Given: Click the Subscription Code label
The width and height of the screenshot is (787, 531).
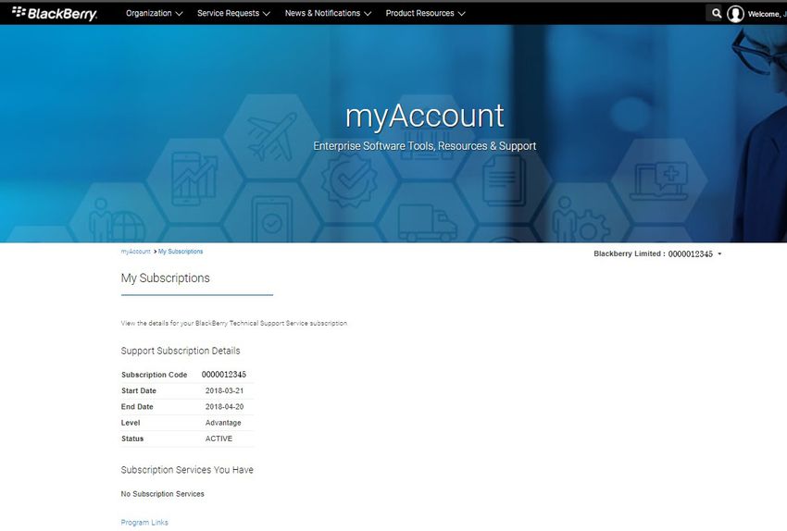Looking at the screenshot, I should click(x=154, y=375).
